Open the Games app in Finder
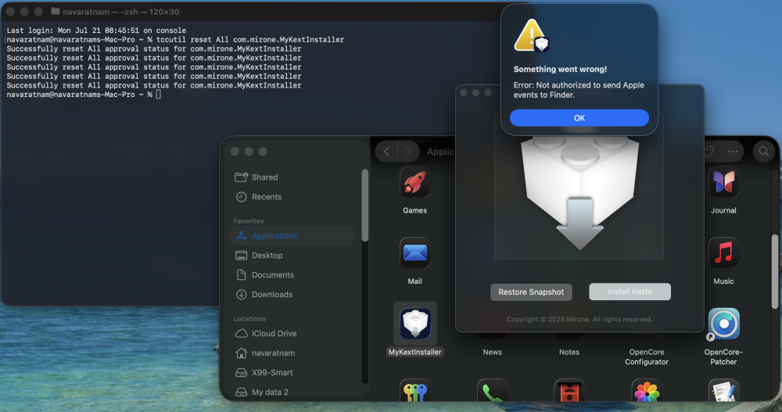 point(415,182)
